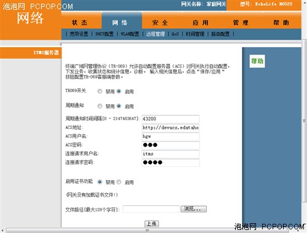Go to the 管理 (Management) tab

(242, 21)
